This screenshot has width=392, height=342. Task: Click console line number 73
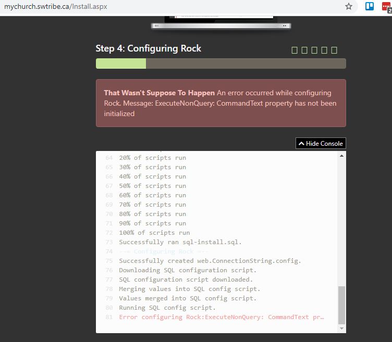tap(109, 242)
